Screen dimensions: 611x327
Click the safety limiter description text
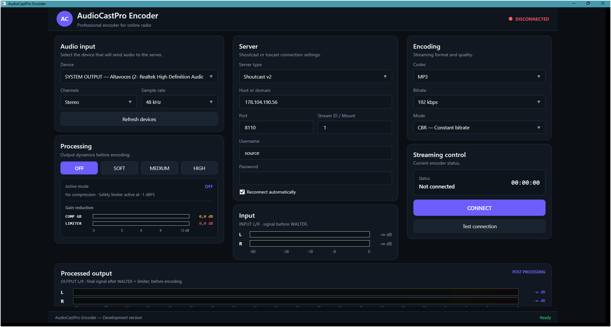coord(110,195)
